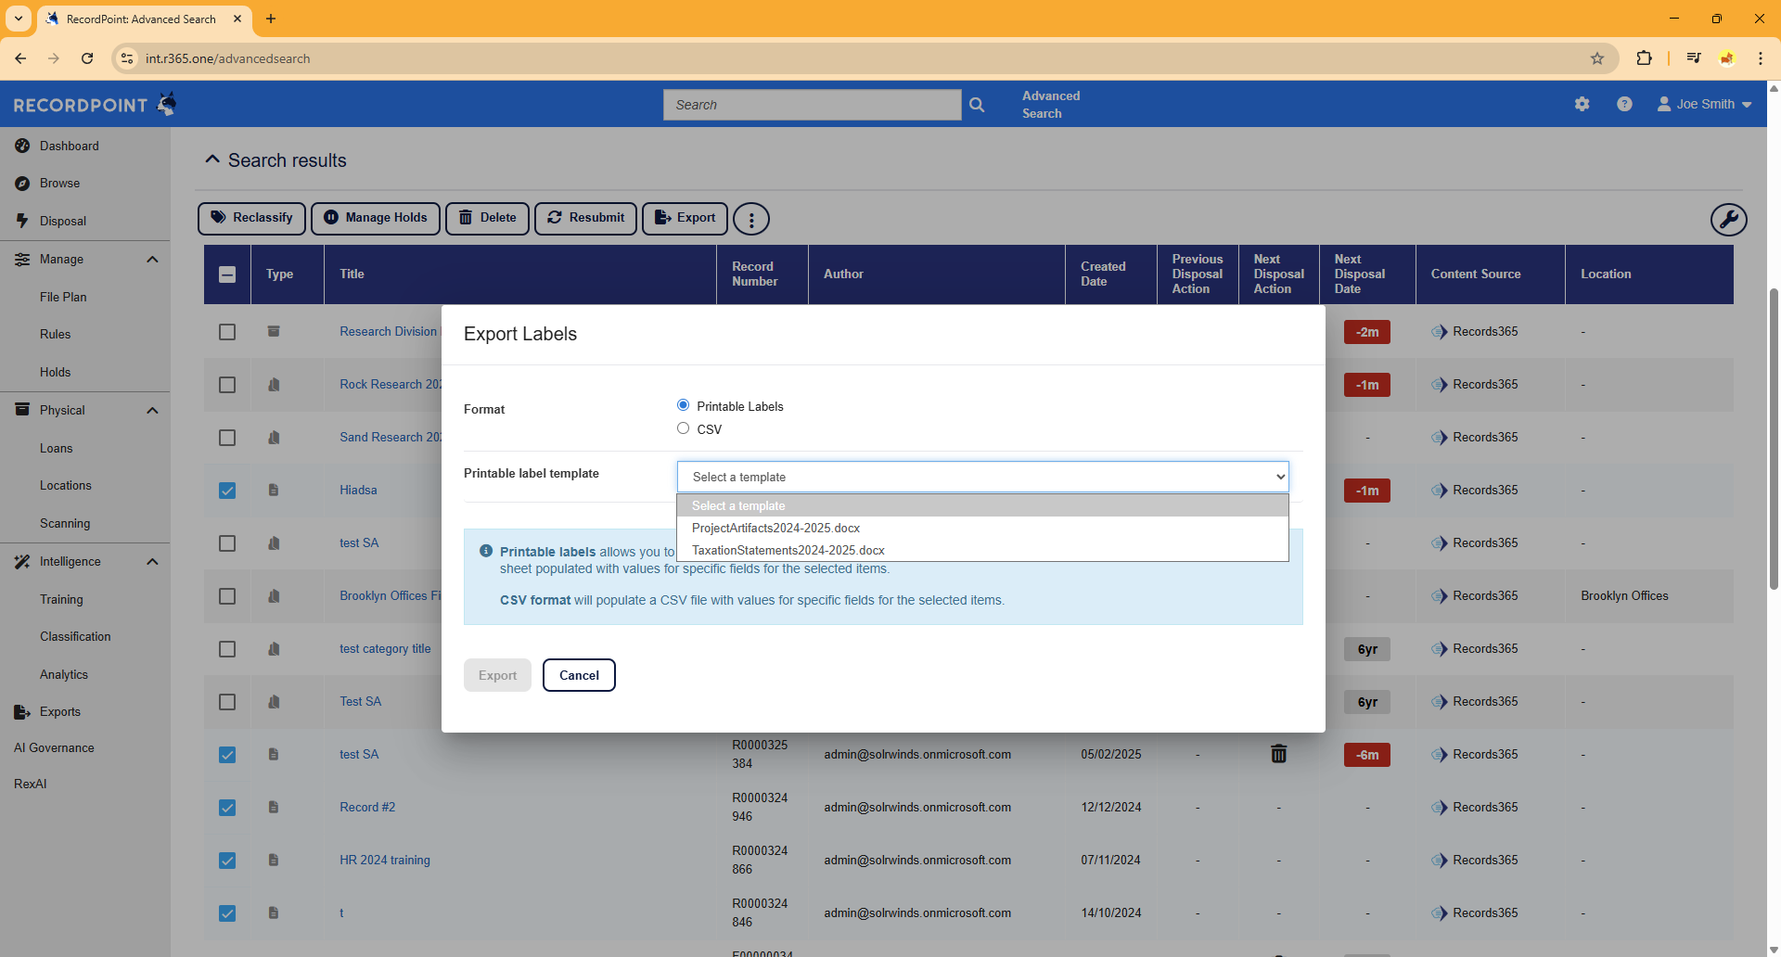1781x957 pixels.
Task: Open the more actions ellipsis button
Action: coord(751,220)
